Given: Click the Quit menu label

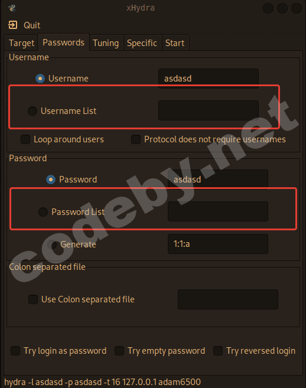Looking at the screenshot, I should pos(32,25).
